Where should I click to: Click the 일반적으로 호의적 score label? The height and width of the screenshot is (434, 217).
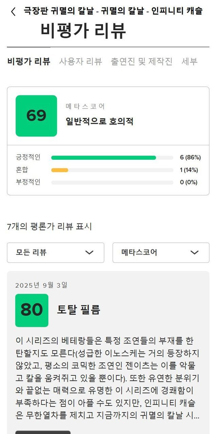[99, 121]
